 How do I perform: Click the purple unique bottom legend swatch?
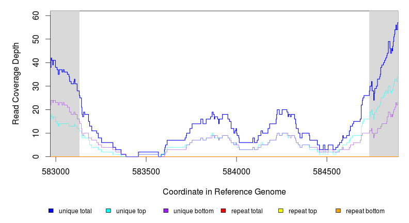click(166, 211)
